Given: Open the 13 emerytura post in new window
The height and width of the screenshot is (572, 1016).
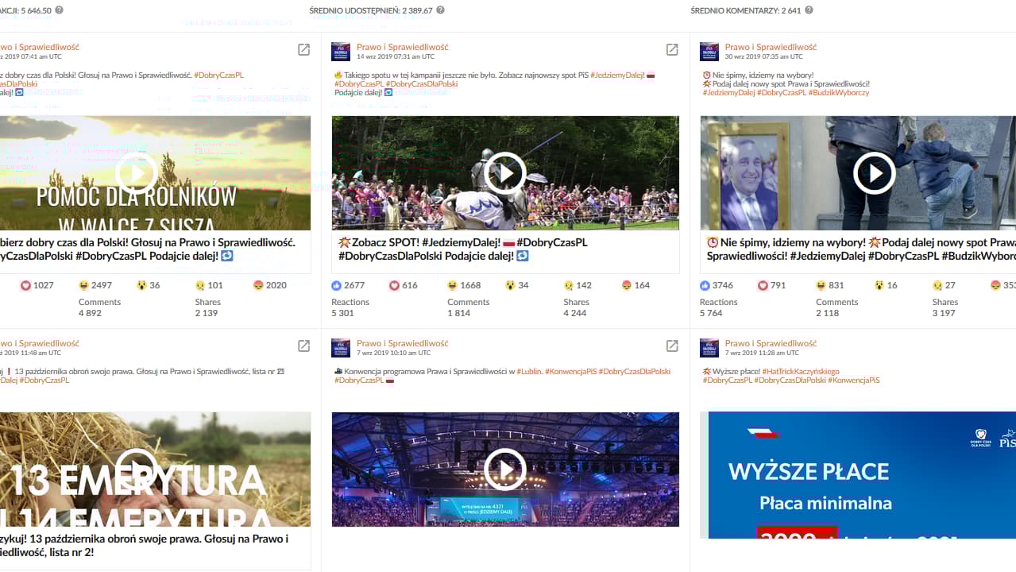Looking at the screenshot, I should click(x=303, y=346).
